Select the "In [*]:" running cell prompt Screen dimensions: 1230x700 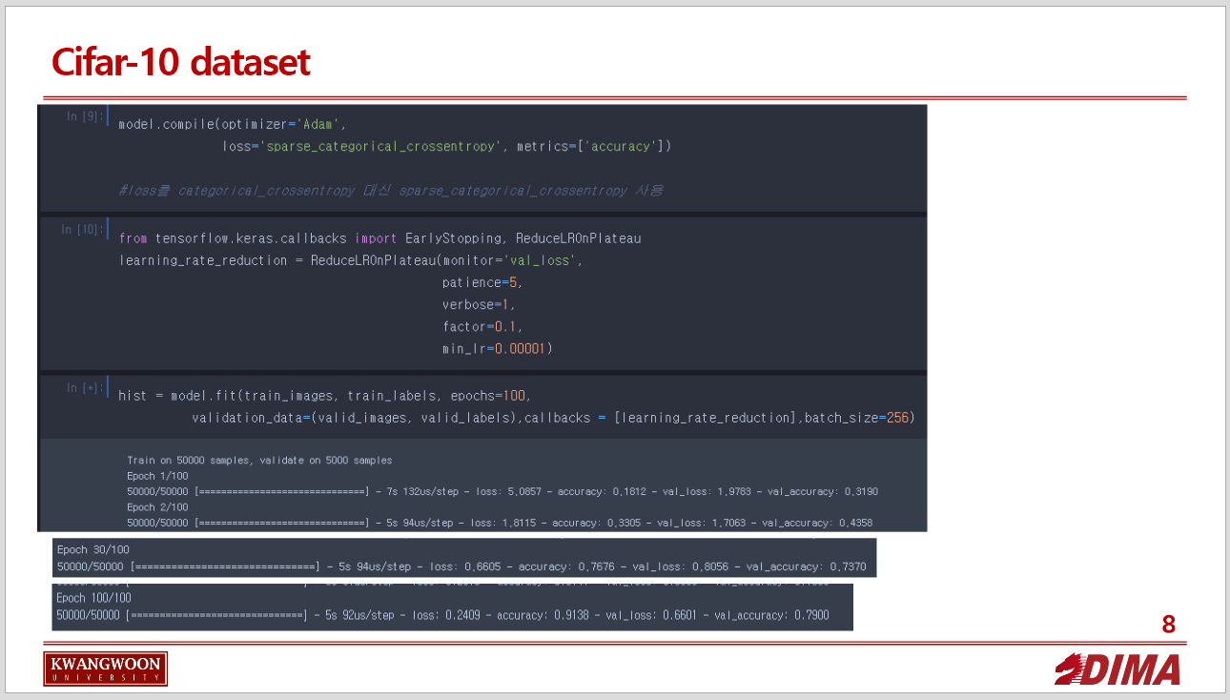point(84,387)
